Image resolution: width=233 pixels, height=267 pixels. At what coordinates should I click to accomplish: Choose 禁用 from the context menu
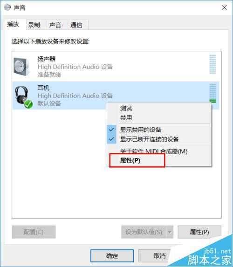tap(126, 117)
